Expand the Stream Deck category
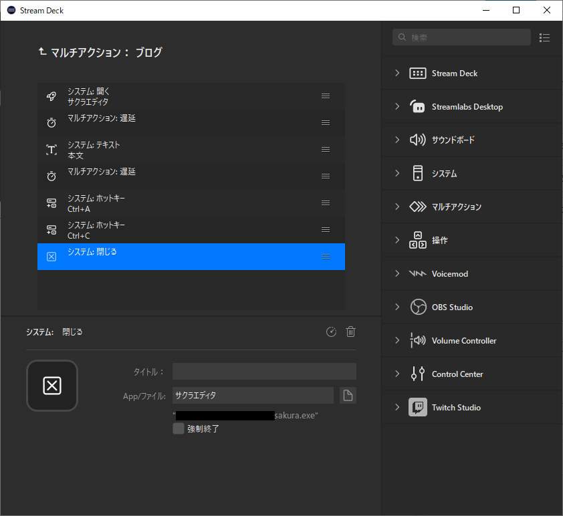This screenshot has width=563, height=516. pyautogui.click(x=397, y=73)
